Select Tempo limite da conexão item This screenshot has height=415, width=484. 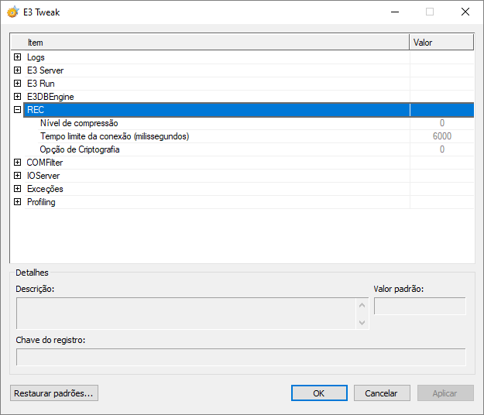[x=114, y=136]
